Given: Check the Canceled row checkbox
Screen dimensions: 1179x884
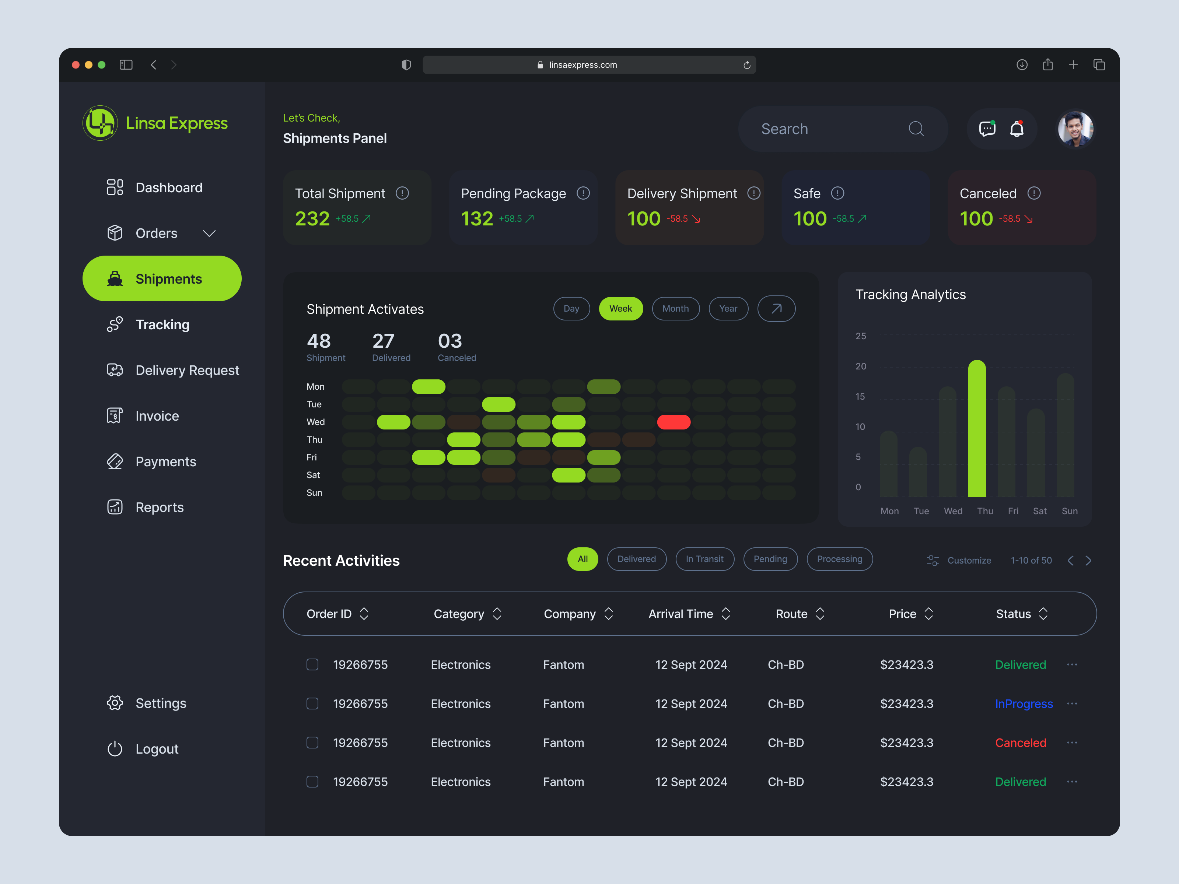Looking at the screenshot, I should (x=312, y=742).
